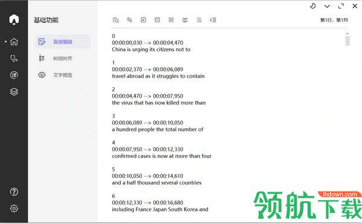Viewport: 362px width, 223px height.
Task: Open the stethoscope diagnostic tool in the sidebar
Action: pyautogui.click(x=14, y=58)
